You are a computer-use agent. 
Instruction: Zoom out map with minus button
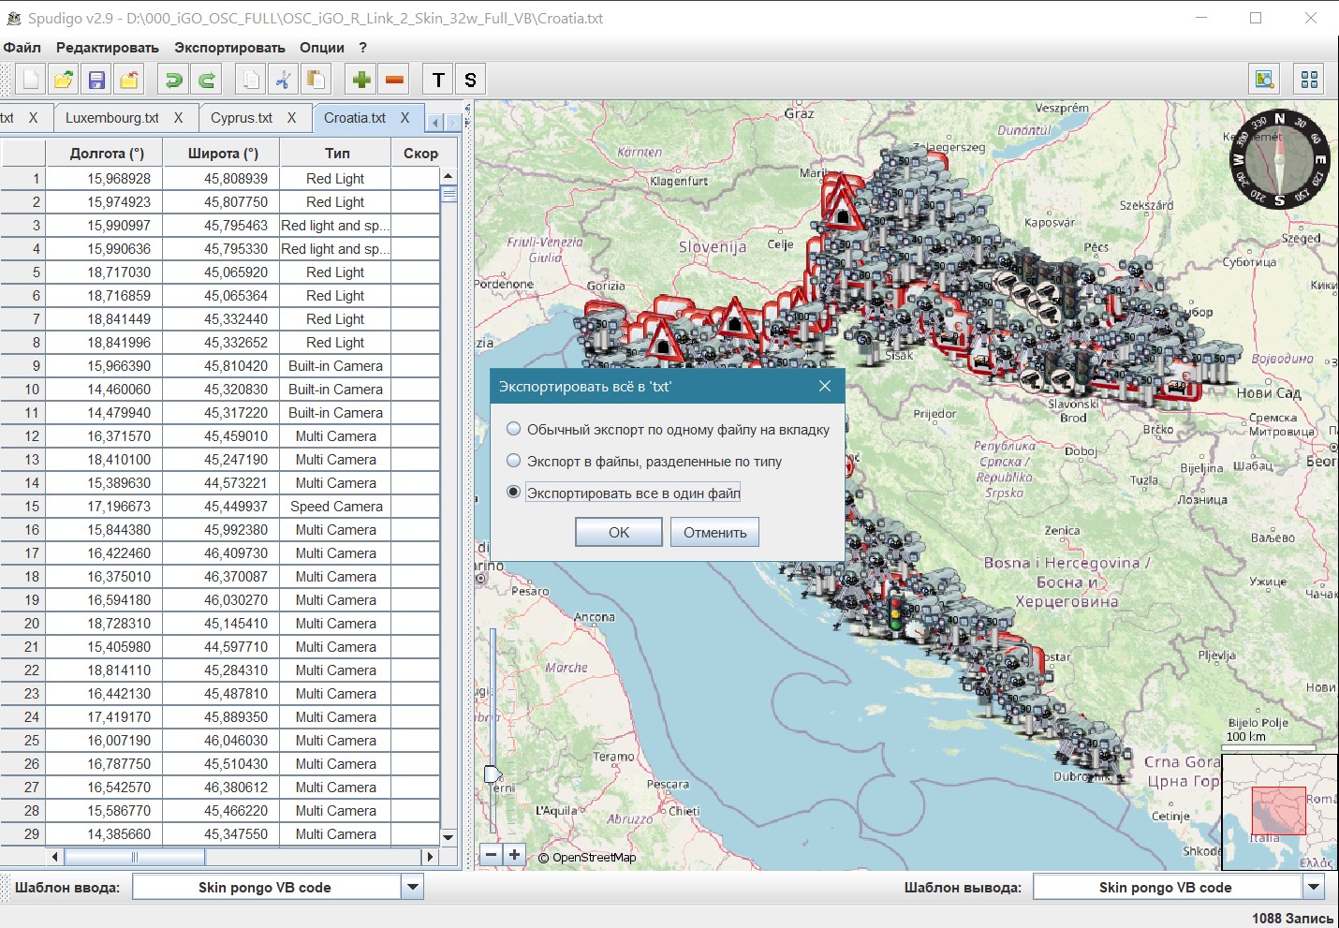click(x=491, y=854)
